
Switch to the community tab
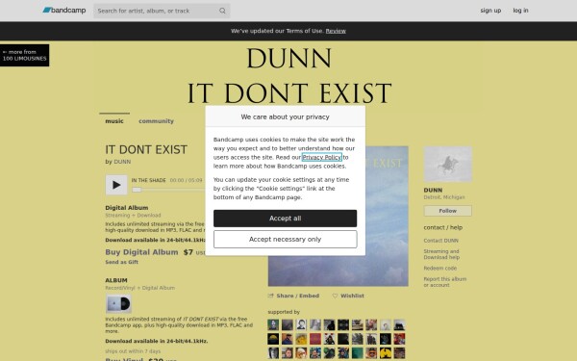(x=156, y=121)
